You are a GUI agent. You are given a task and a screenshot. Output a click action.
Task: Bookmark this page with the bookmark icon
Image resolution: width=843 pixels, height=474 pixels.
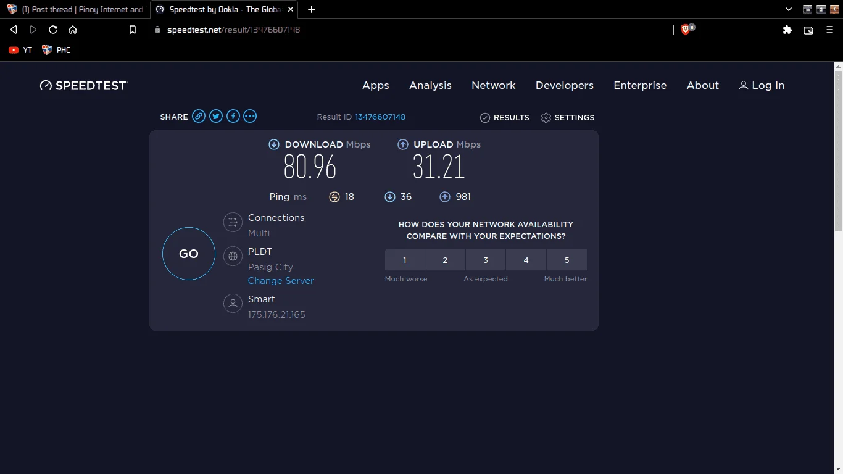click(x=132, y=30)
